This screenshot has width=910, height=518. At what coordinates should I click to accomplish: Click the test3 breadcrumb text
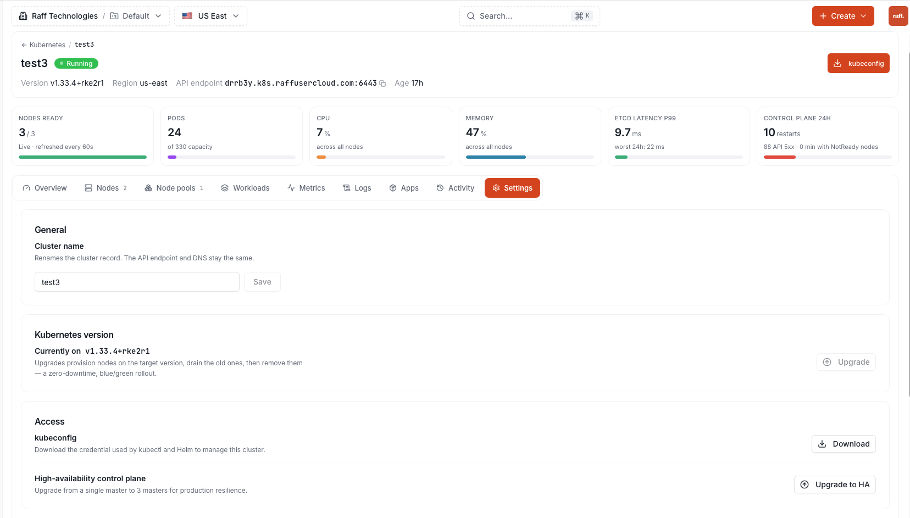click(x=84, y=44)
